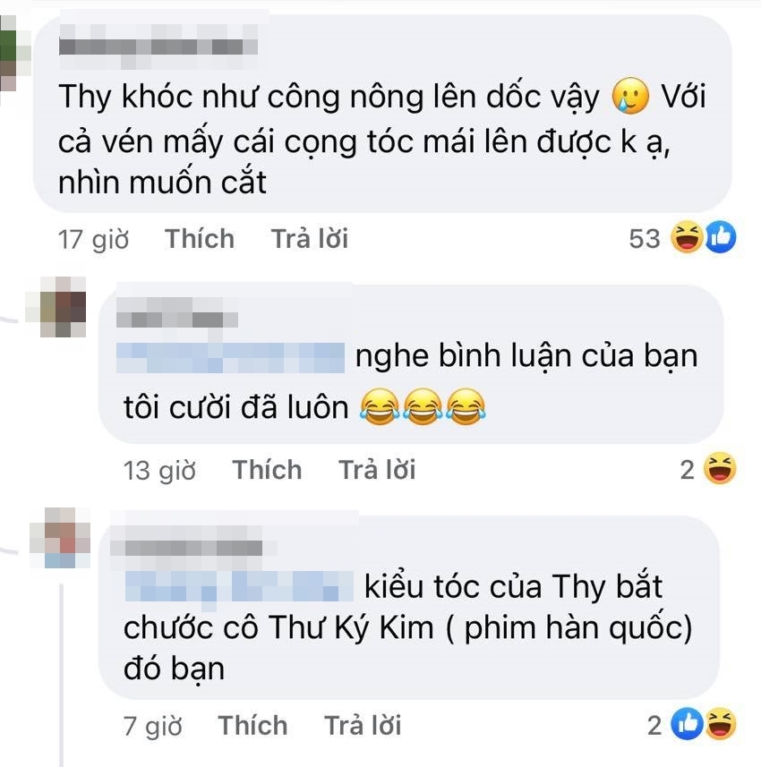
Task: Like the 13 giờ reply with Thích
Action: [x=267, y=470]
